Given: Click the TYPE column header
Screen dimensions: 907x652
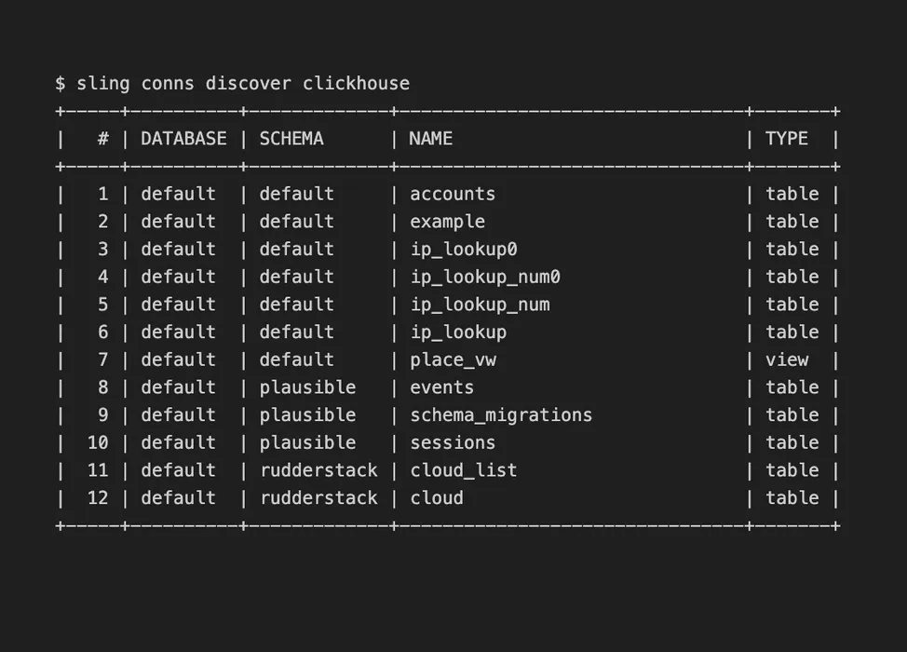Looking at the screenshot, I should point(787,139).
